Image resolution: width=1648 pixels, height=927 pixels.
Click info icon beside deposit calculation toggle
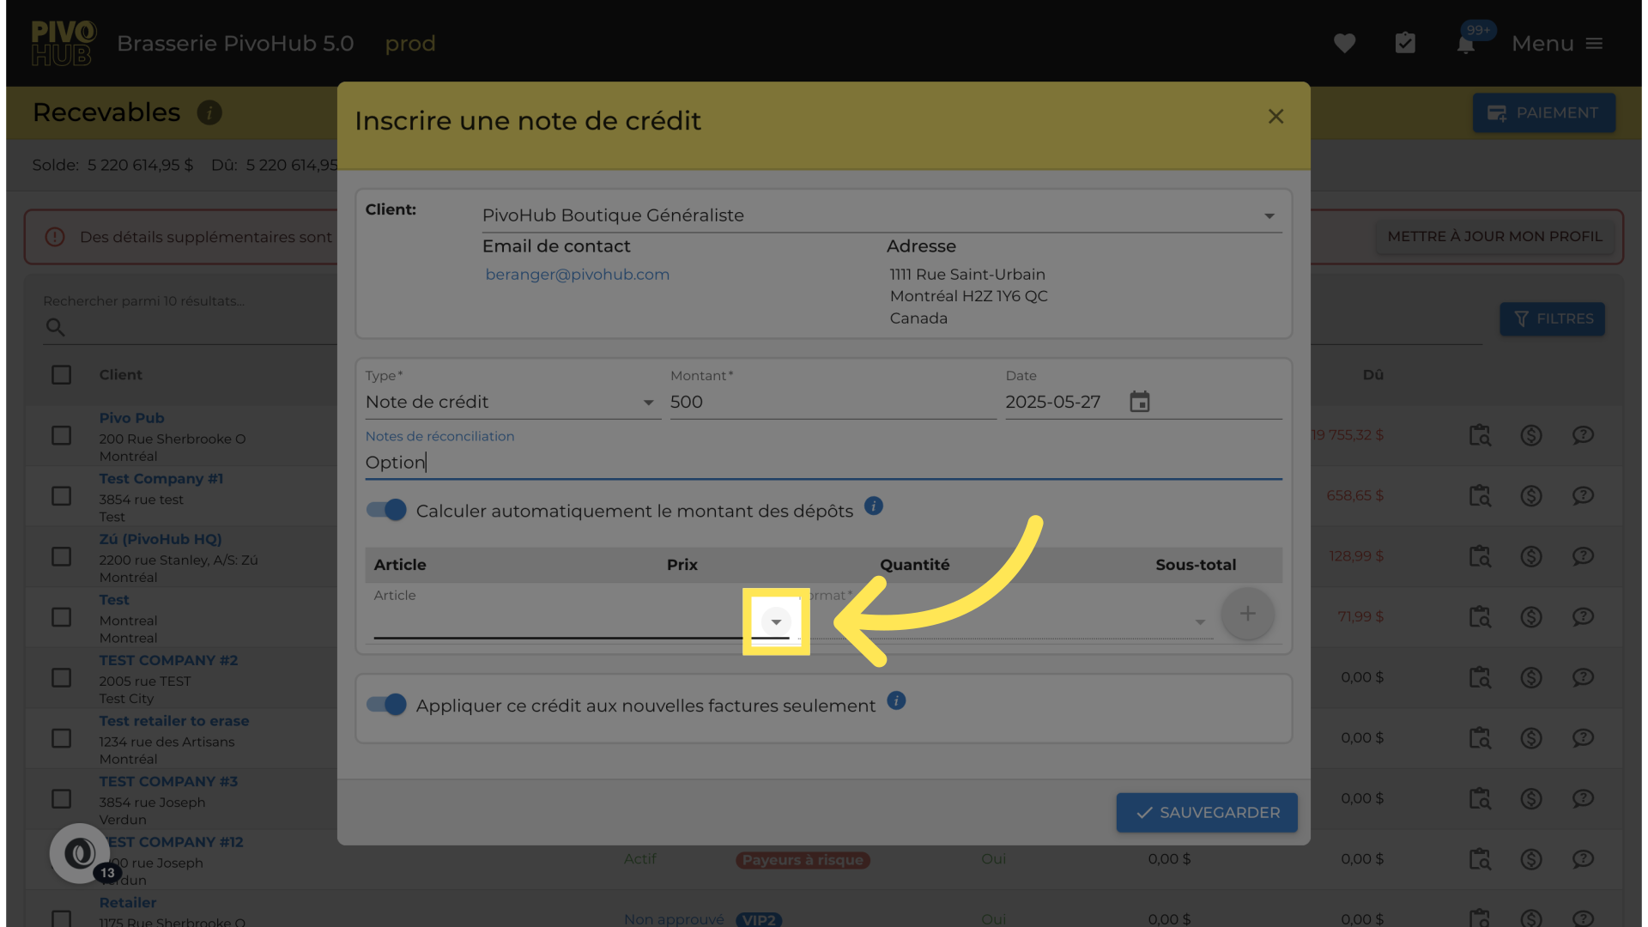874,506
